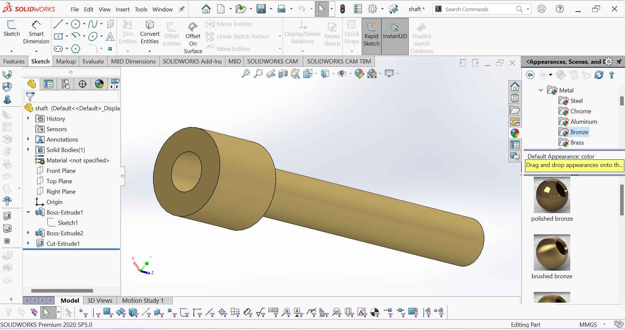
Task: Select Sketch1 in feature tree
Action: click(63, 223)
